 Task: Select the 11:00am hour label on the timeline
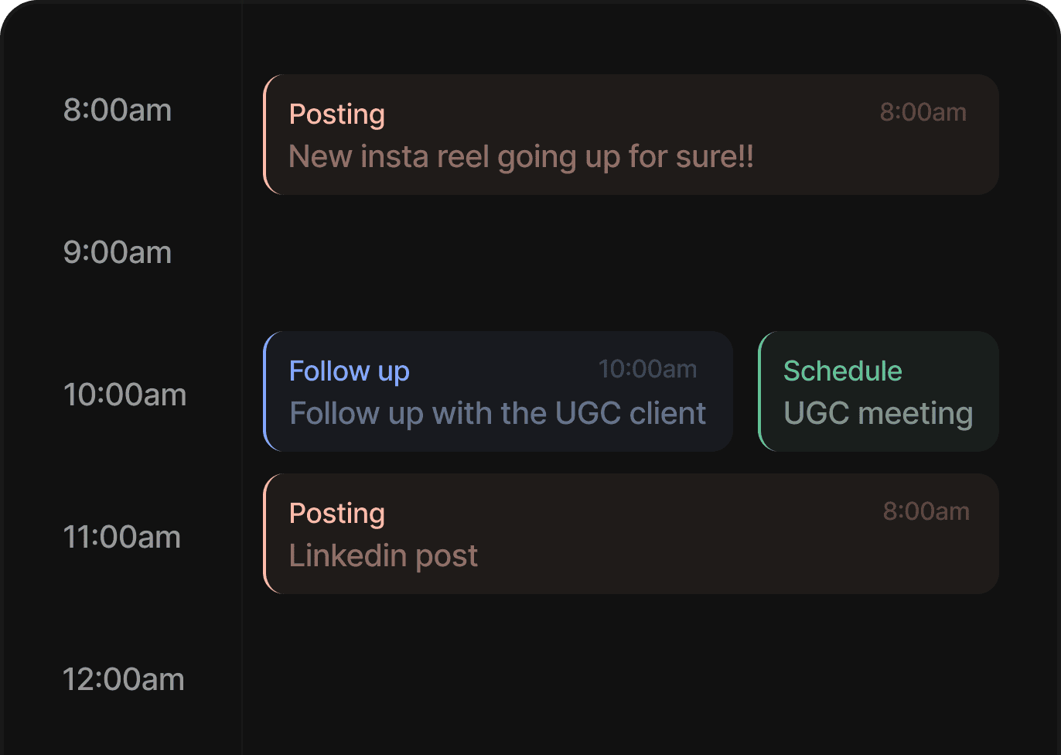click(x=122, y=536)
